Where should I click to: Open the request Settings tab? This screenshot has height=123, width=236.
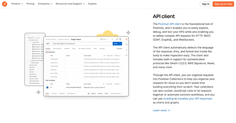pos(102,49)
